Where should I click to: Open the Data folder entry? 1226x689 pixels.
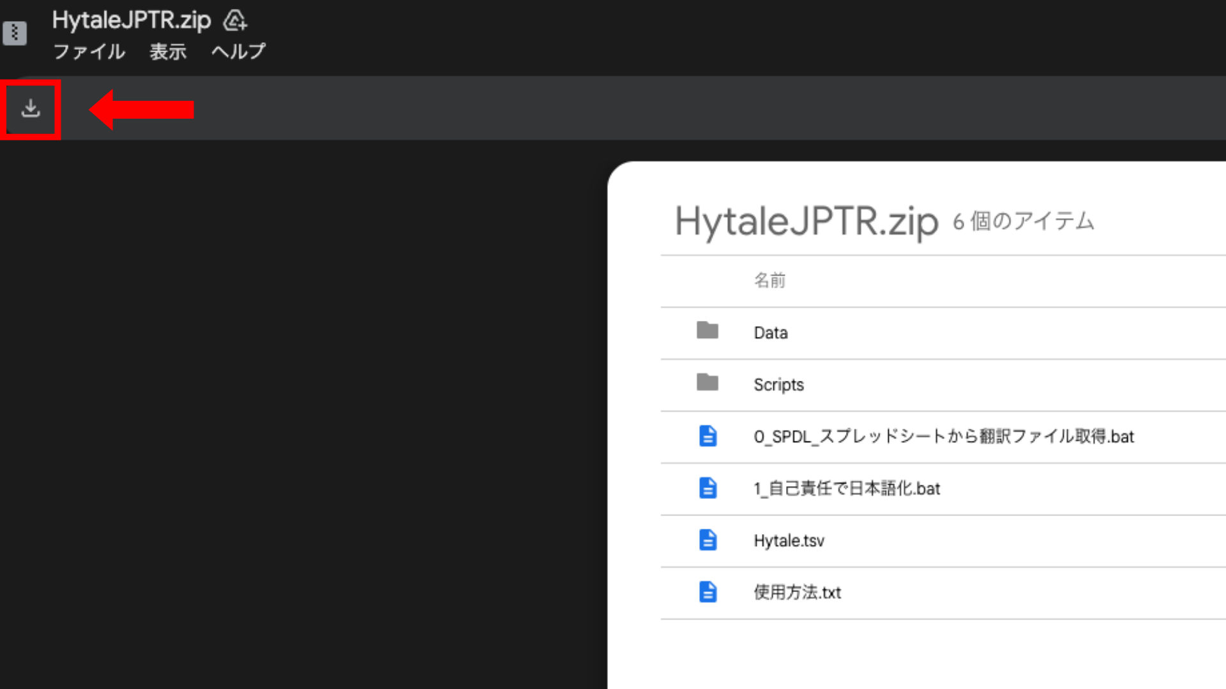click(x=770, y=333)
